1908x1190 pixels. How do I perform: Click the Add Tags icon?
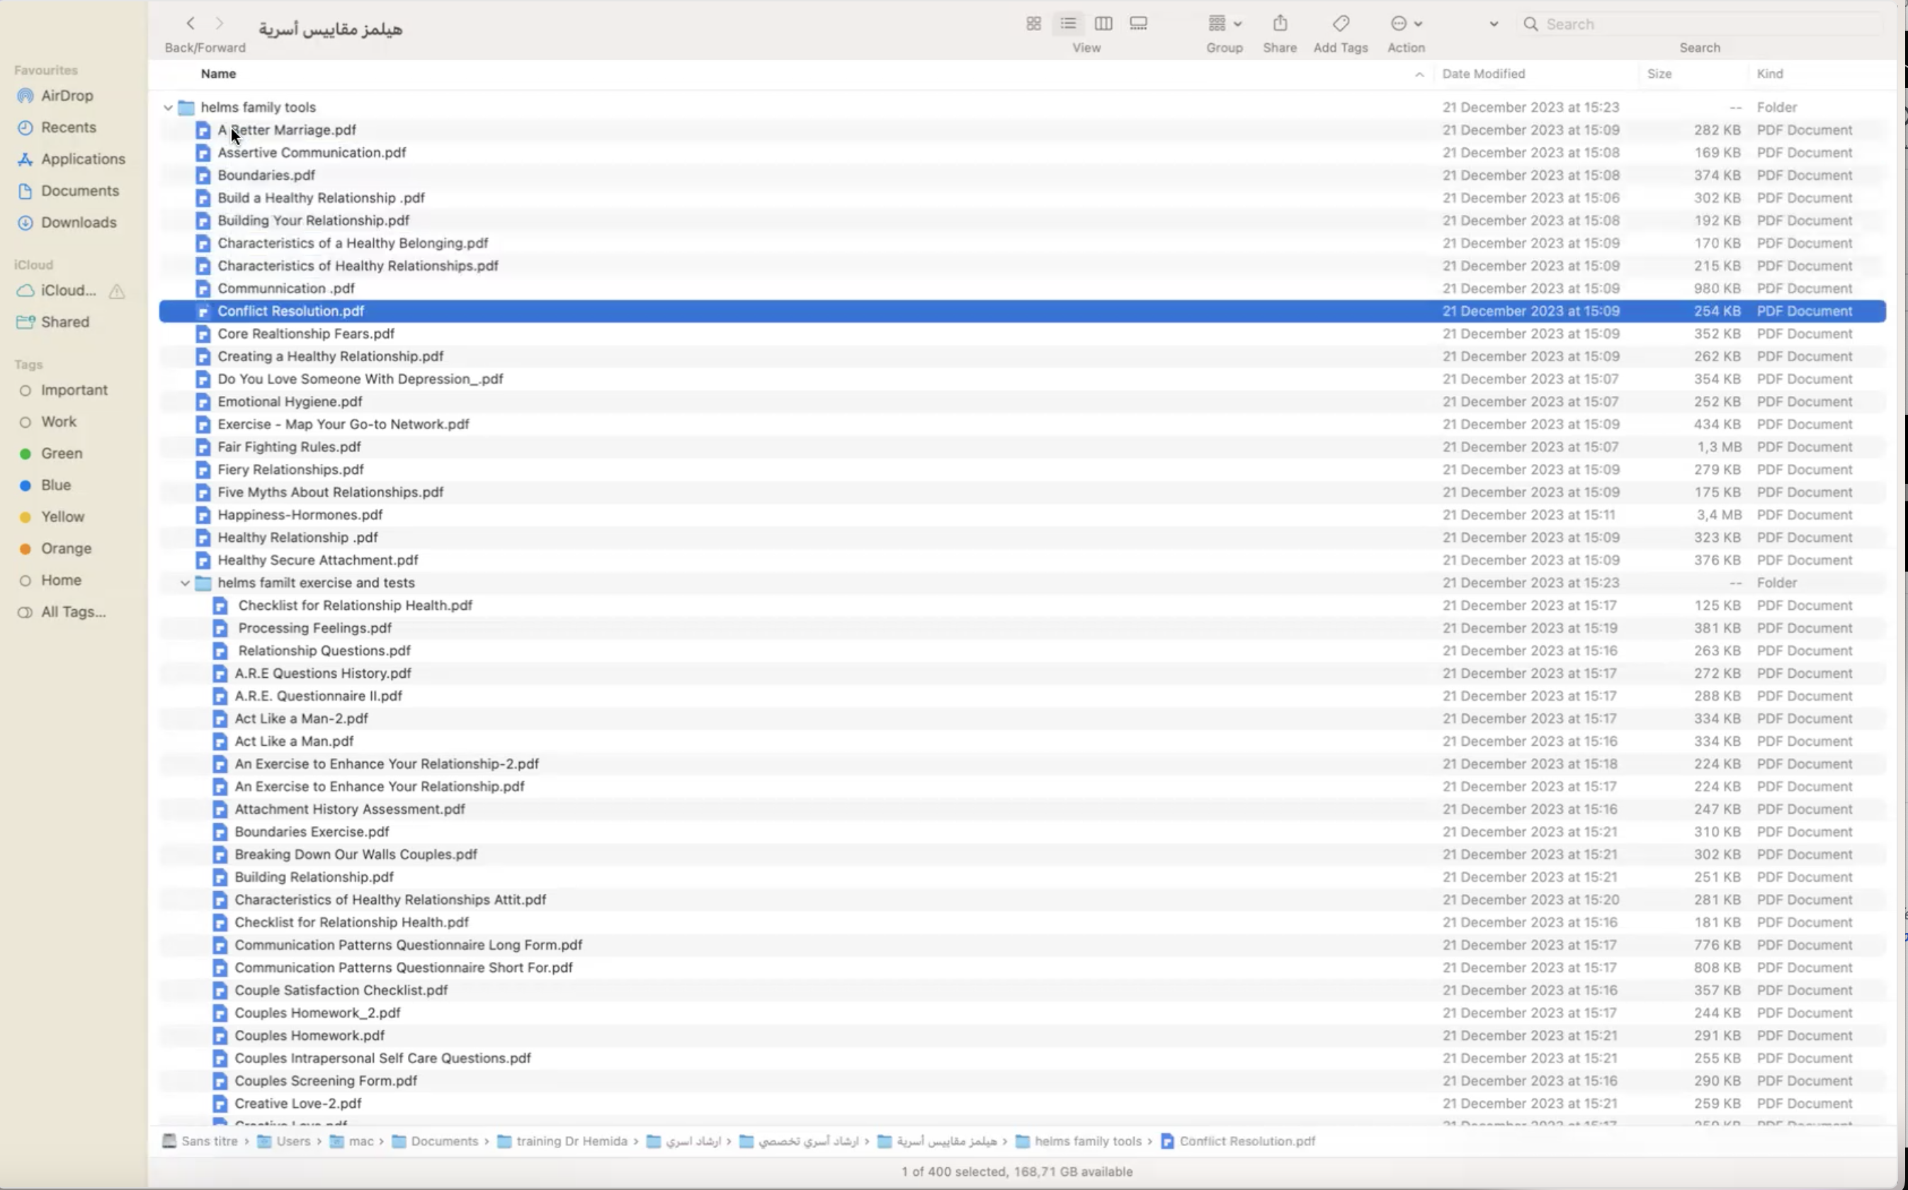(1340, 23)
